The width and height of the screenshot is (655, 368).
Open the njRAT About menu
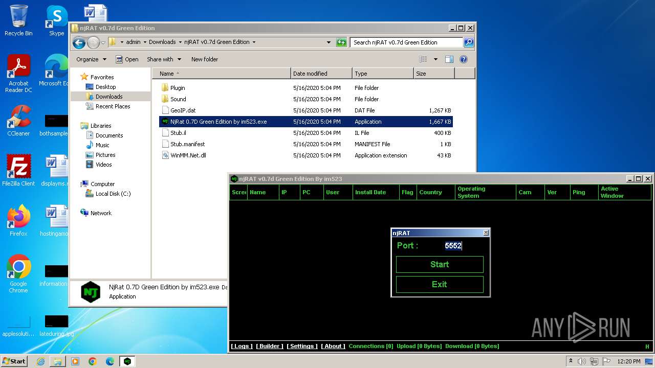333,346
